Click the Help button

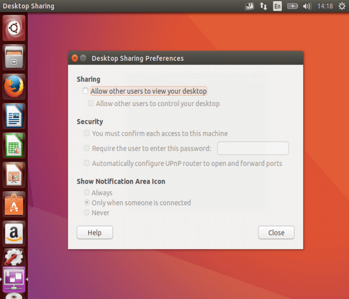[x=95, y=233]
